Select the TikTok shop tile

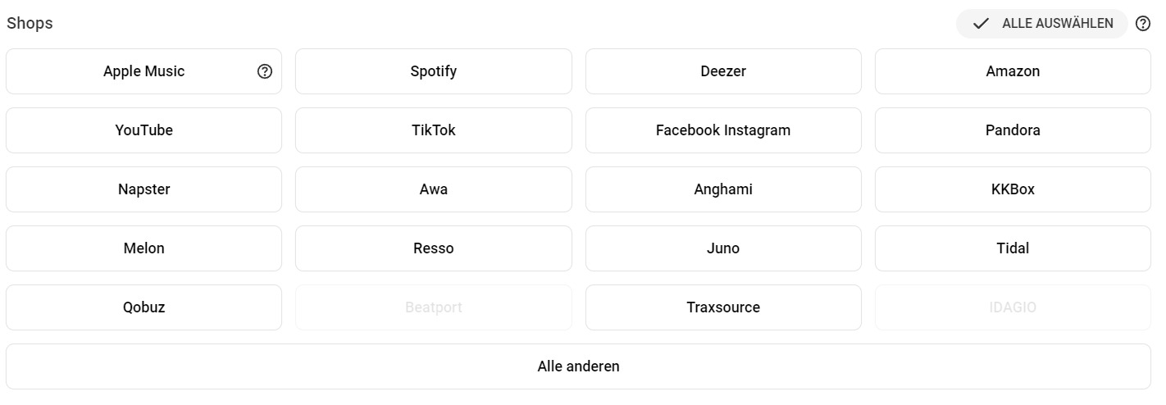click(x=434, y=130)
